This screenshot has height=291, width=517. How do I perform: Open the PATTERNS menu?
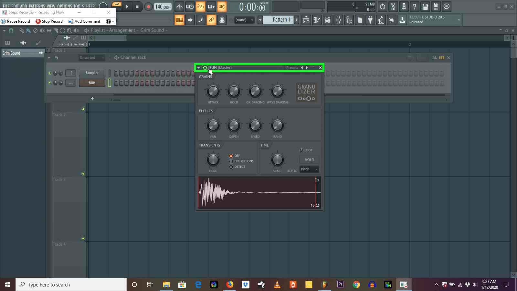(x=37, y=6)
